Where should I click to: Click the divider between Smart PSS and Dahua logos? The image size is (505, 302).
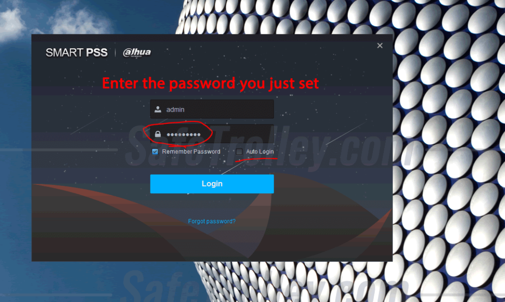point(115,52)
